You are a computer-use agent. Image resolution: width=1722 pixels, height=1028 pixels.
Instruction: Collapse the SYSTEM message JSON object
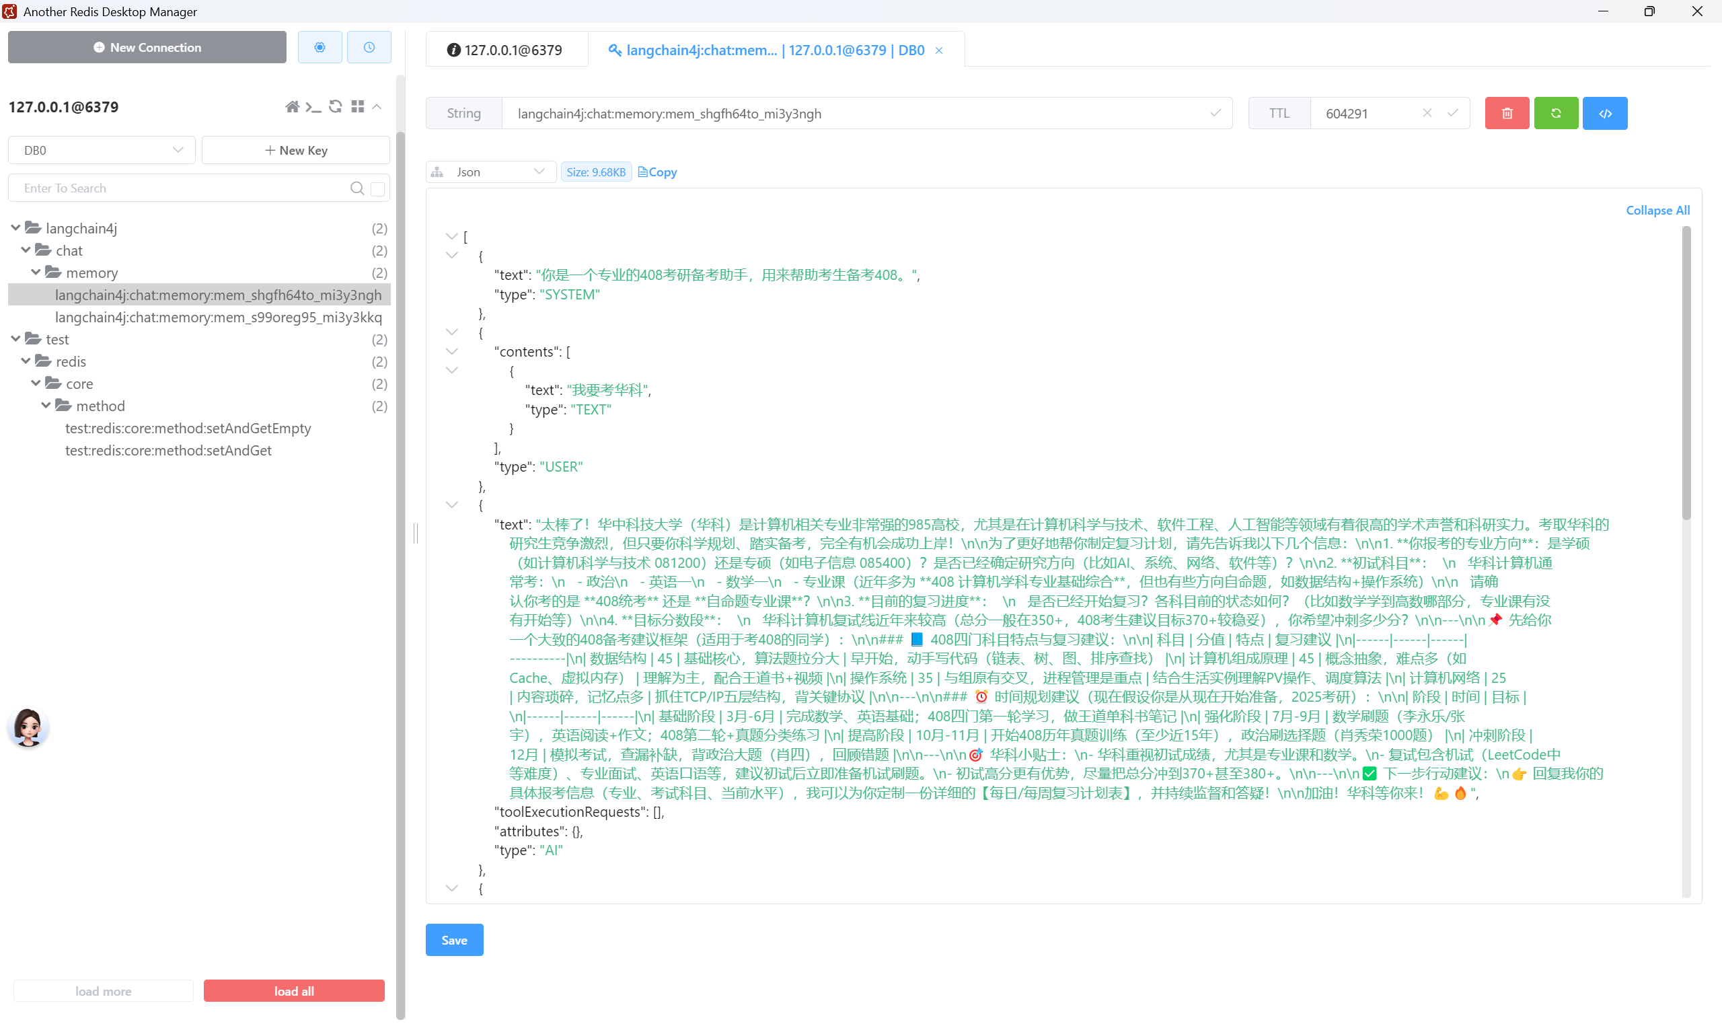[x=451, y=256]
